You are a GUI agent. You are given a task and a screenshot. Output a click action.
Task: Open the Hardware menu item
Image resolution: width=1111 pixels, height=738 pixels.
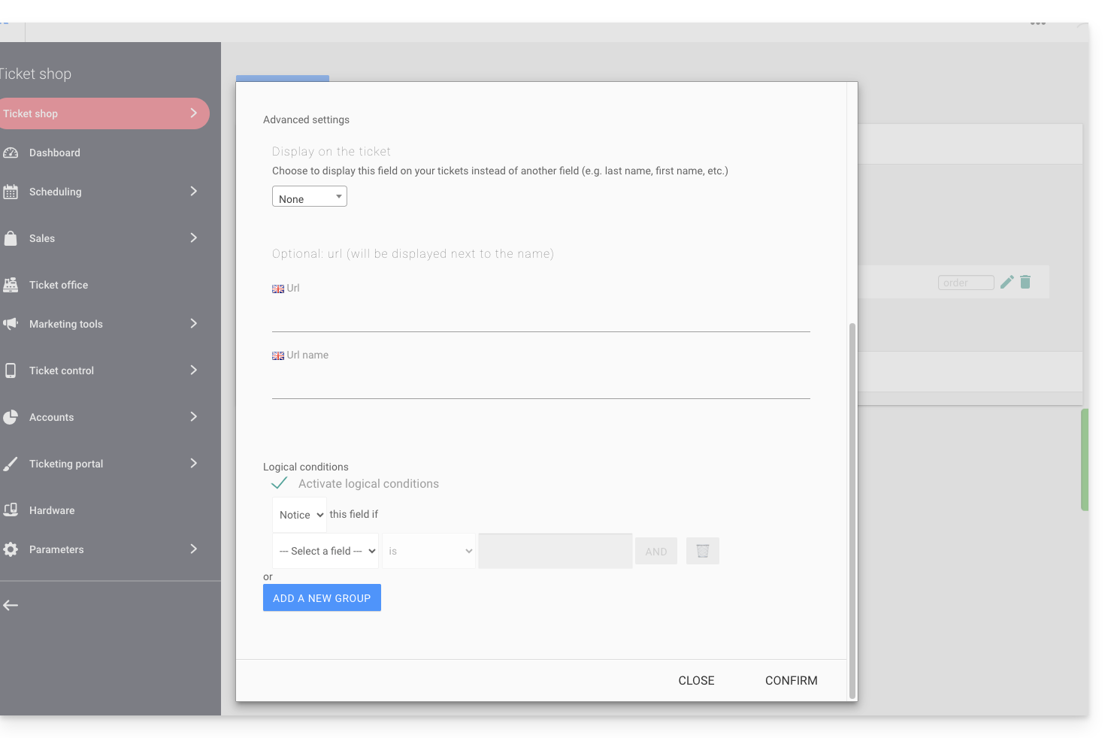click(52, 510)
